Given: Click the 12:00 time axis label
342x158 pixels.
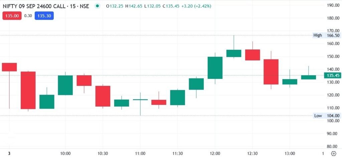Looking at the screenshot, I should pyautogui.click(x=215, y=153).
